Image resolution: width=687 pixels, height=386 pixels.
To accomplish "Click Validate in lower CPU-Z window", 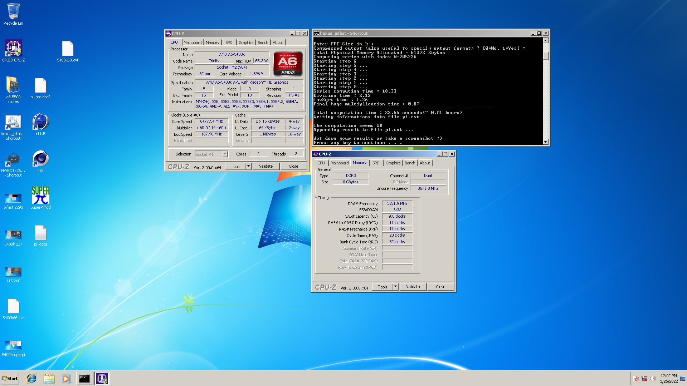I will [413, 287].
